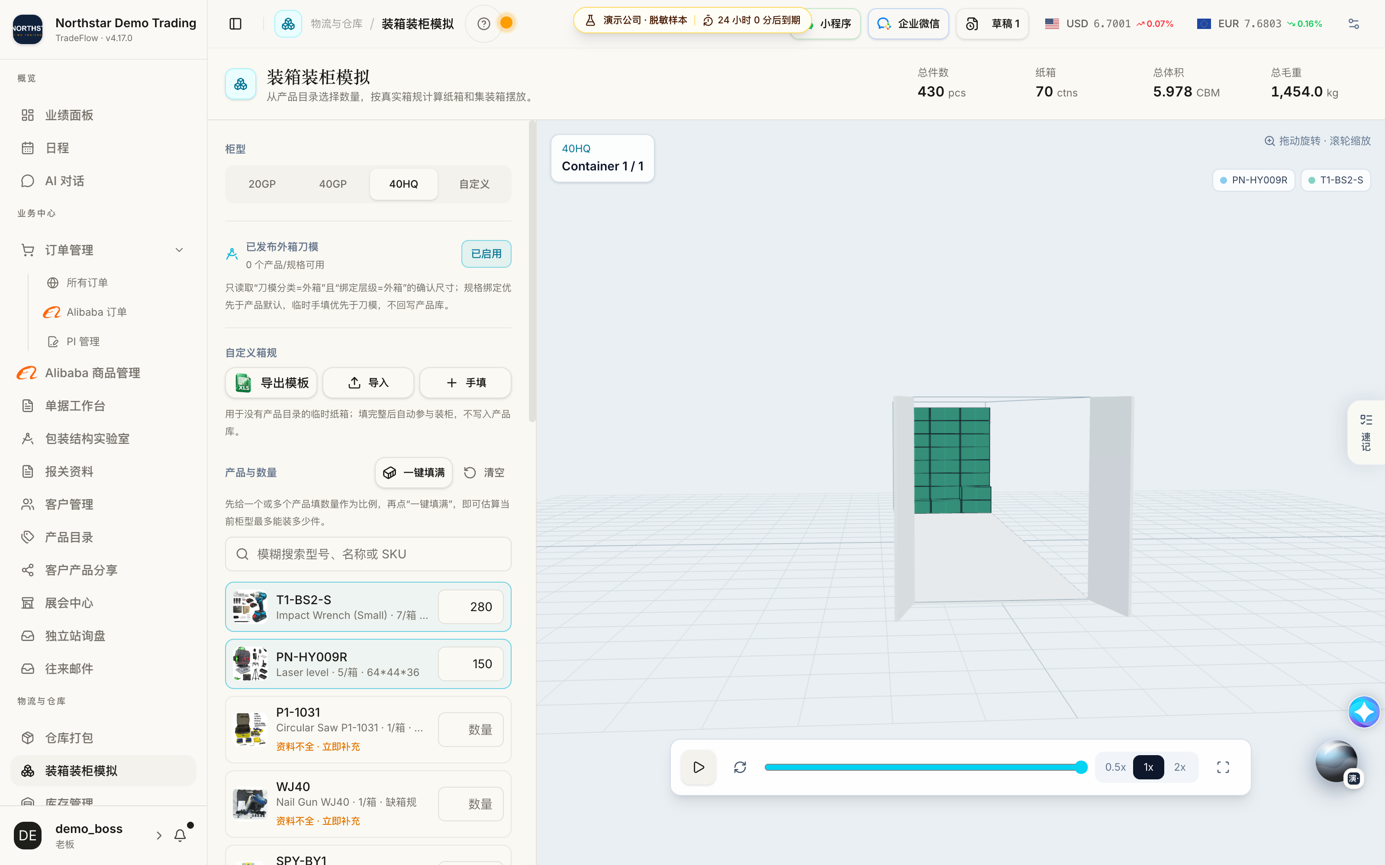The image size is (1385, 865).
Task: Open 往来邮件
Action: (x=103, y=669)
